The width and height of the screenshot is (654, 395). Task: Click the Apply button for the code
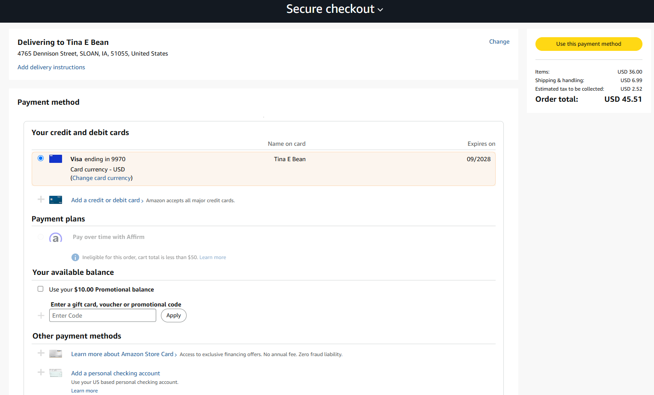(x=174, y=315)
